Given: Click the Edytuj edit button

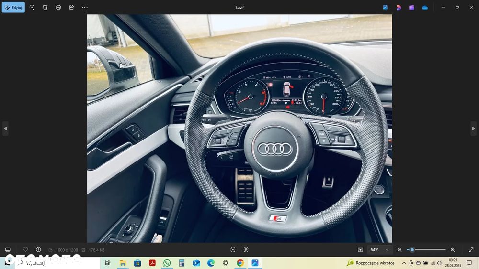Looking at the screenshot, I should click(13, 7).
